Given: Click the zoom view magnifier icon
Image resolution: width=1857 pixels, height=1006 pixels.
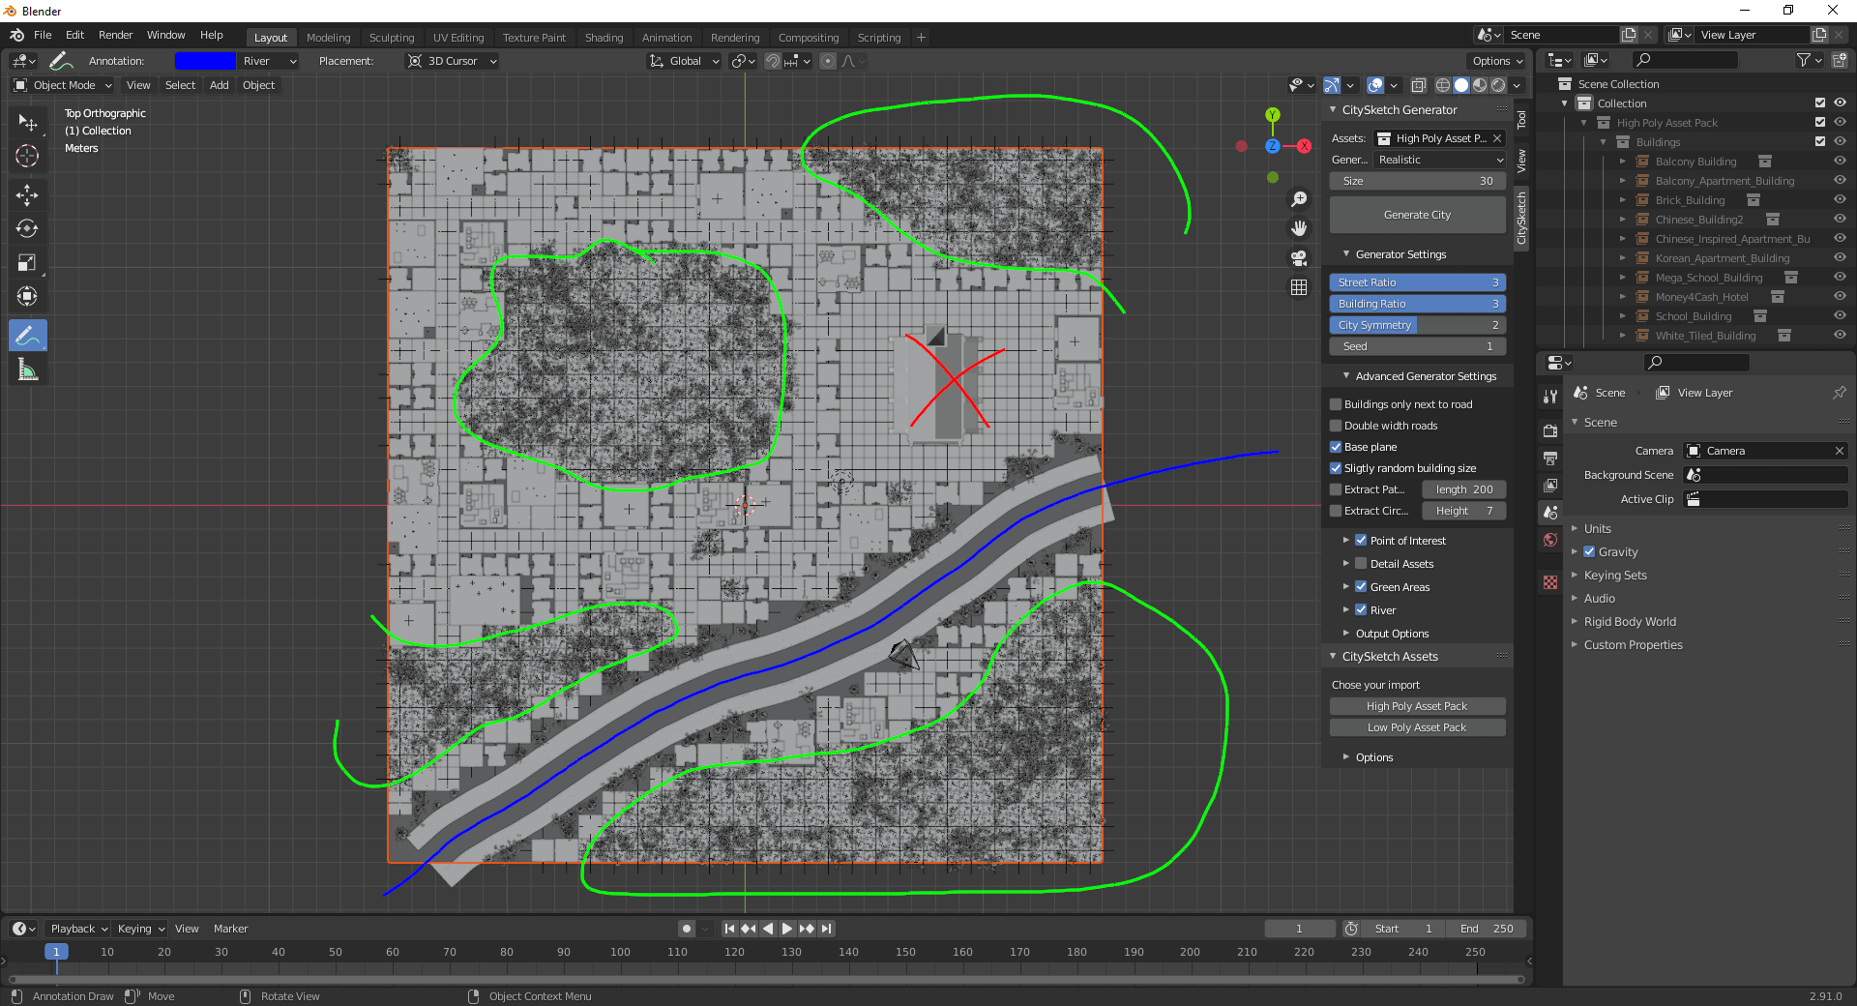Looking at the screenshot, I should pyautogui.click(x=1299, y=199).
